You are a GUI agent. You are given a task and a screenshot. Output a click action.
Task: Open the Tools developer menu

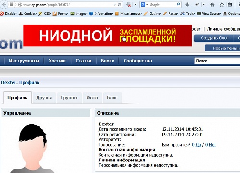point(188,14)
